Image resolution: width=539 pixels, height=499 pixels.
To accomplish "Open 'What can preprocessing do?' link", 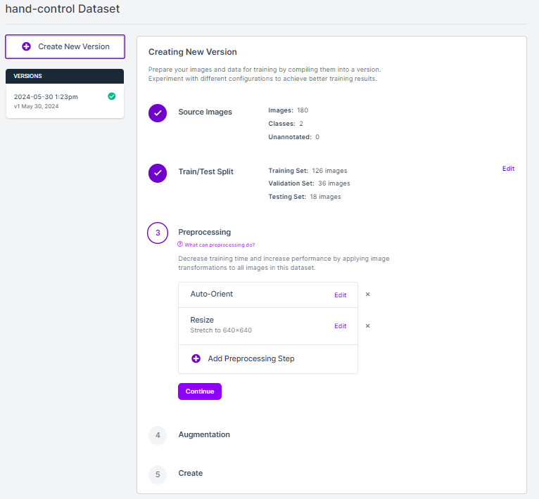I will coord(220,245).
